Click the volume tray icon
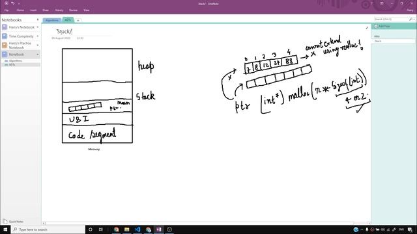The image size is (417, 234). tap(383, 229)
